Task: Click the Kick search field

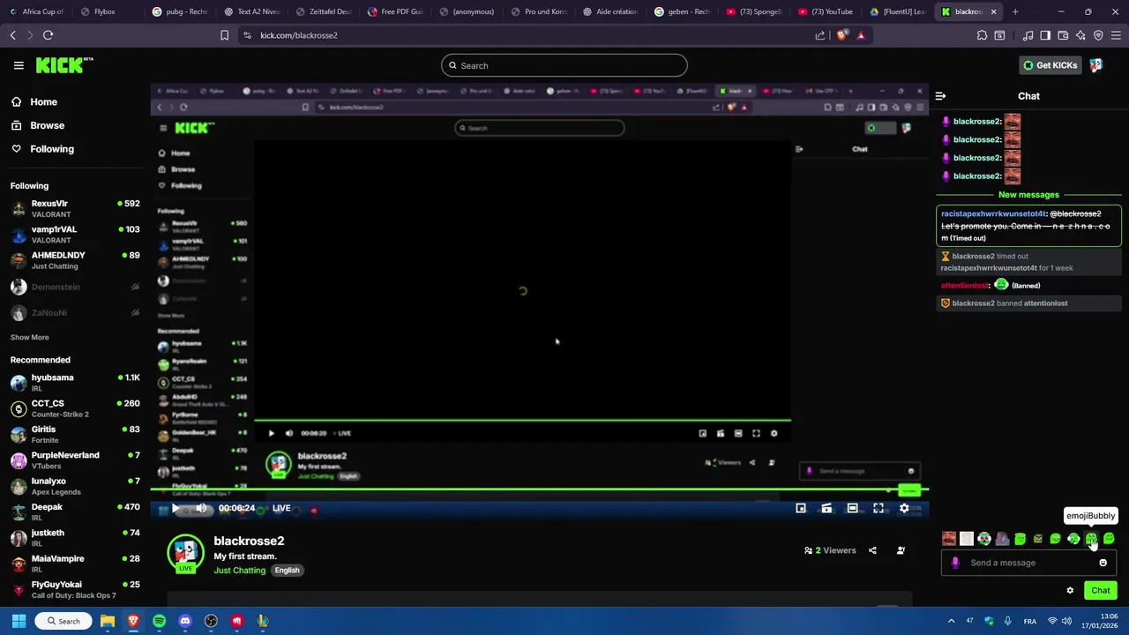Action: click(x=564, y=65)
